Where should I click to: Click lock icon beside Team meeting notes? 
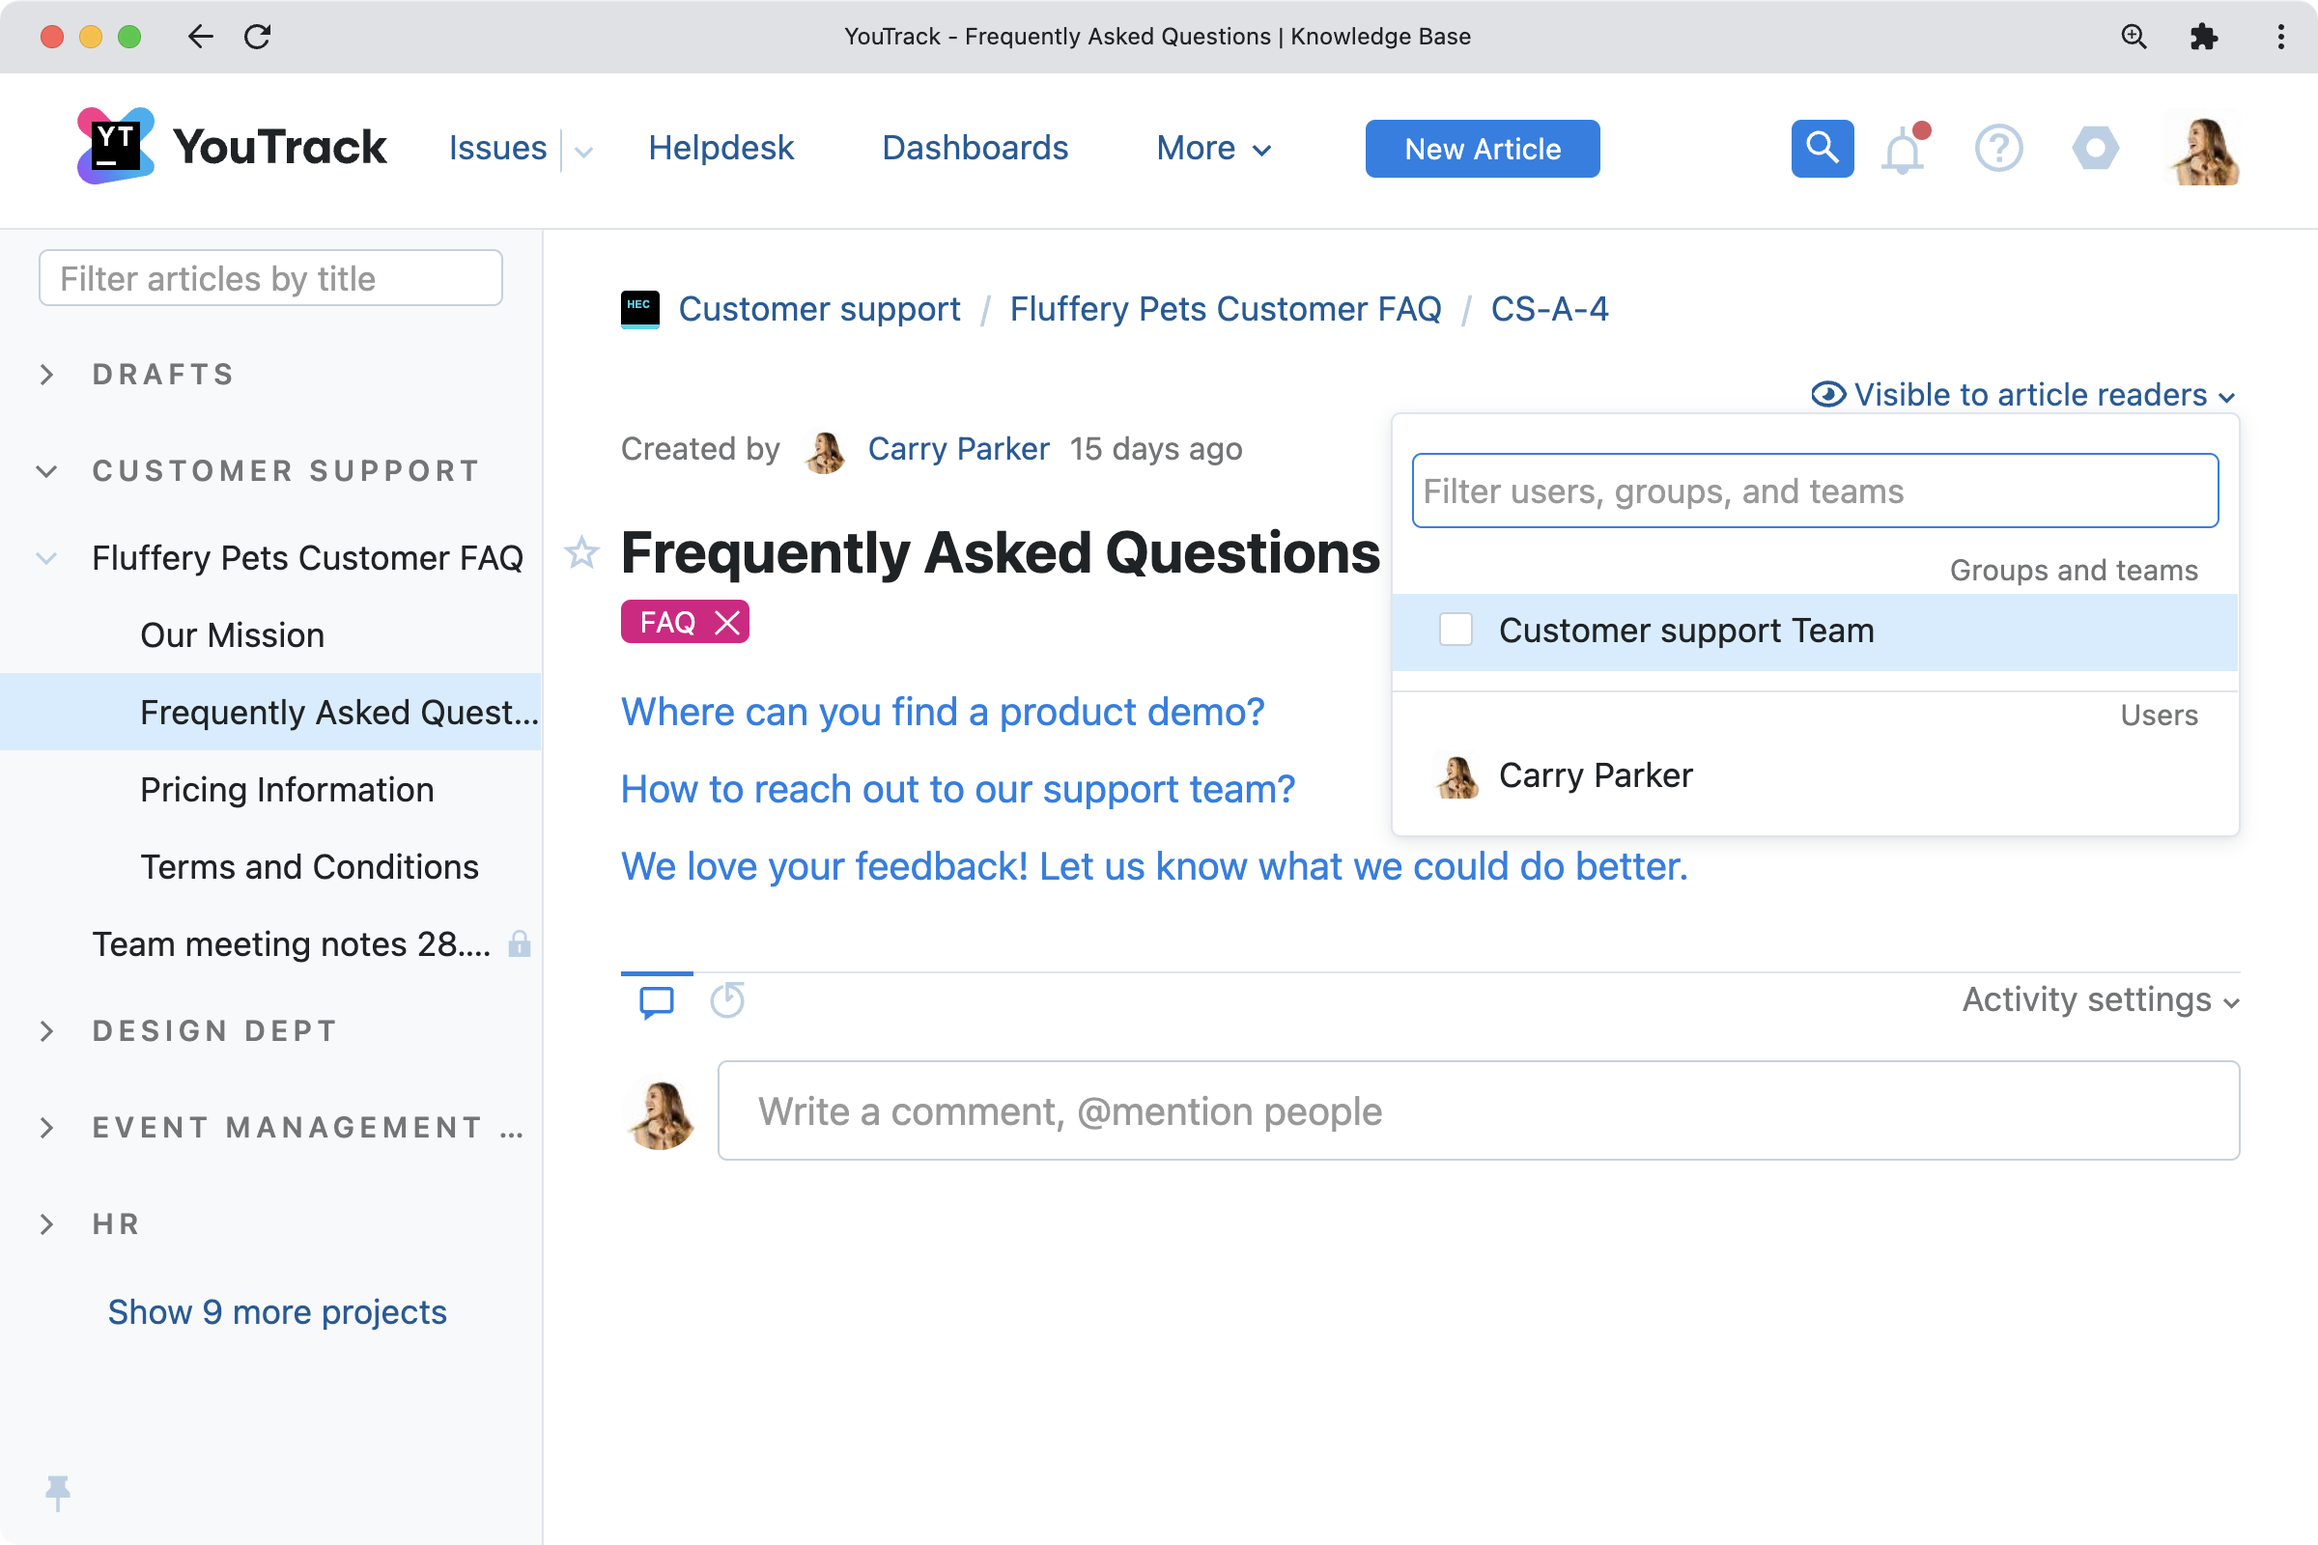pos(520,944)
